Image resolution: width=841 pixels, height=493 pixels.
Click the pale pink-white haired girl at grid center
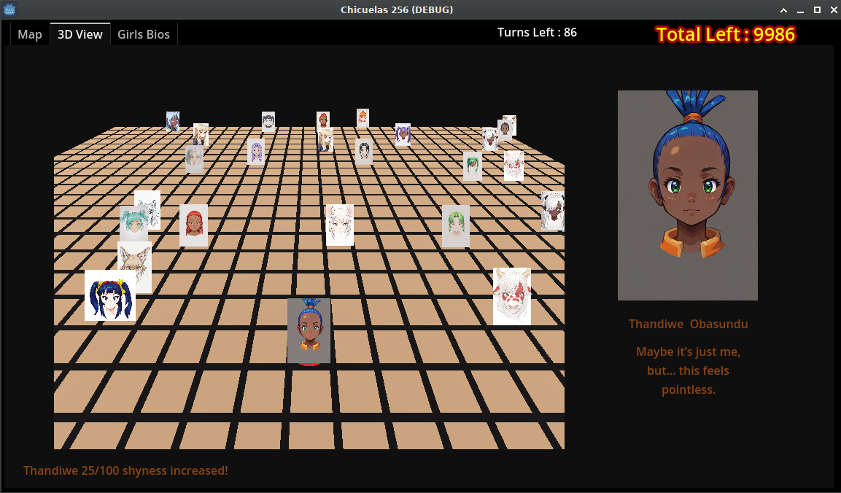339,225
